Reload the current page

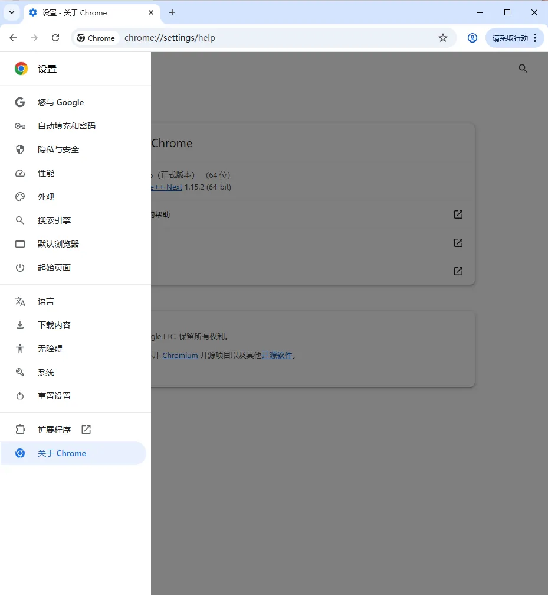click(55, 37)
